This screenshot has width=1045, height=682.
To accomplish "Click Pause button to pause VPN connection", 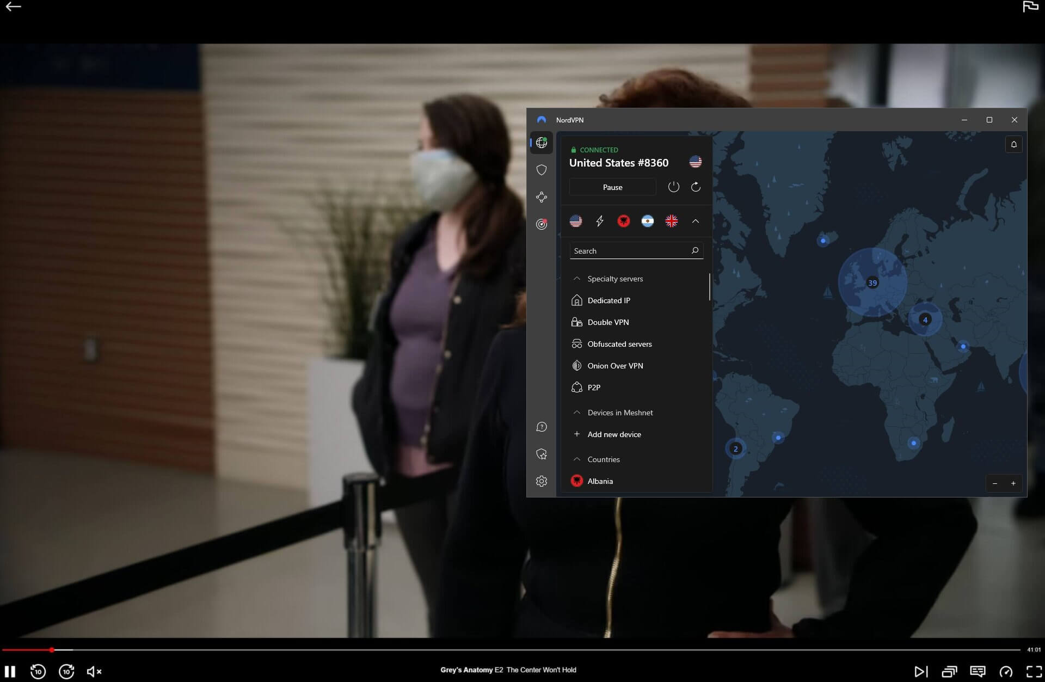I will [x=612, y=187].
